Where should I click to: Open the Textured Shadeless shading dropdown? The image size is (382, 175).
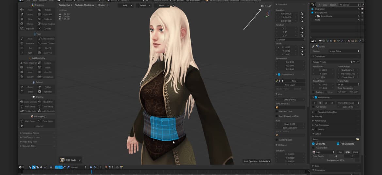pos(85,5)
